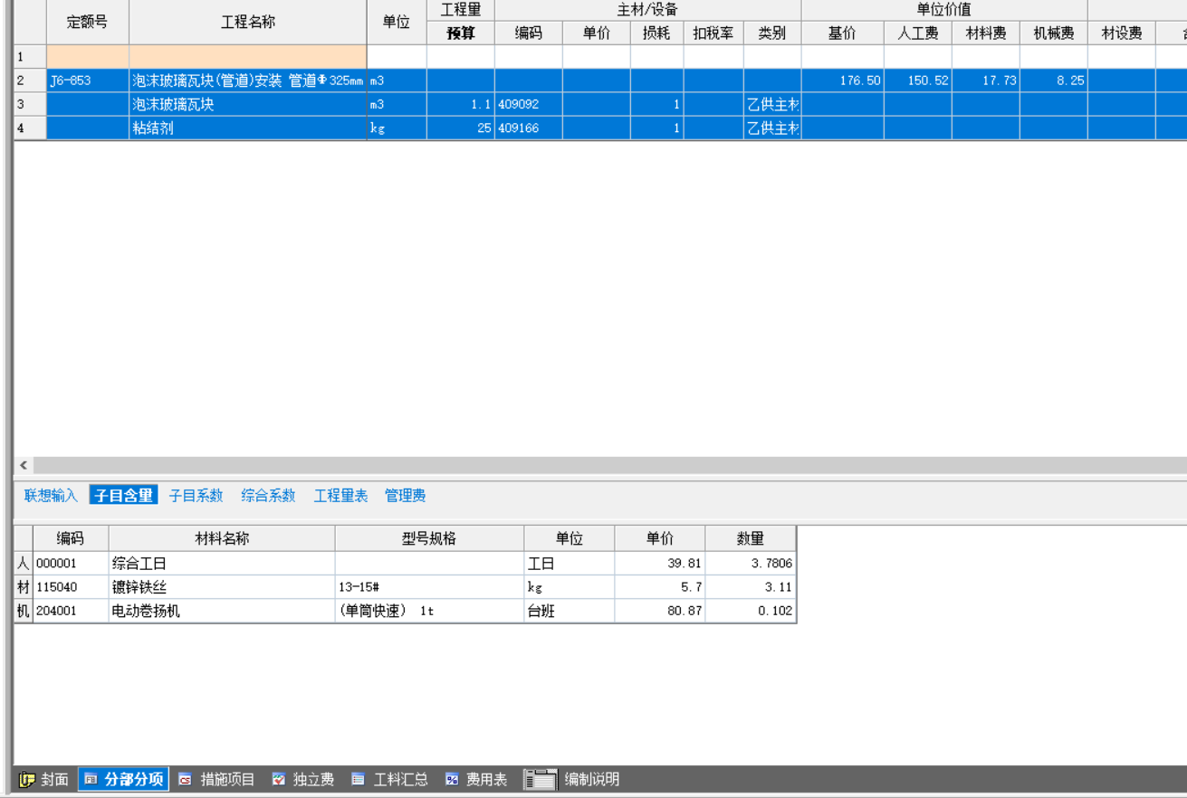Click row header number 4

pyautogui.click(x=30, y=128)
